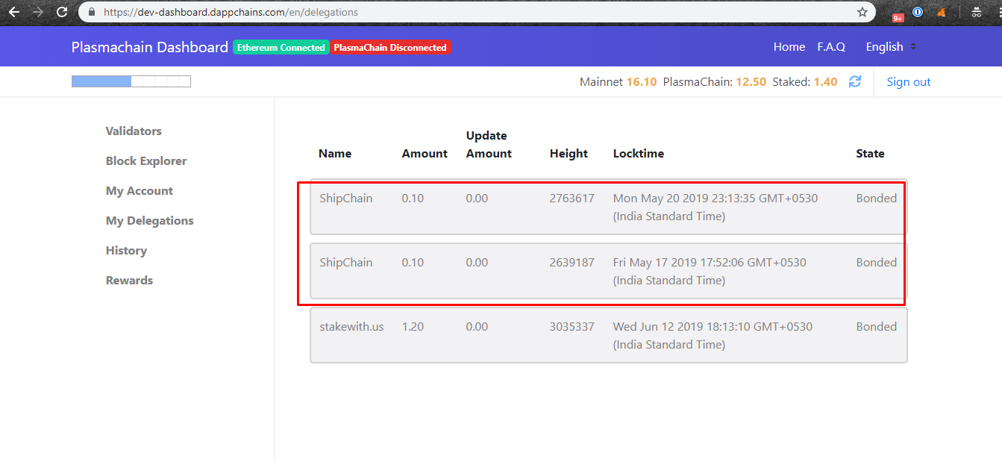Switch to the My Delegations section
Viewport: 1002px width, 462px height.
[149, 220]
